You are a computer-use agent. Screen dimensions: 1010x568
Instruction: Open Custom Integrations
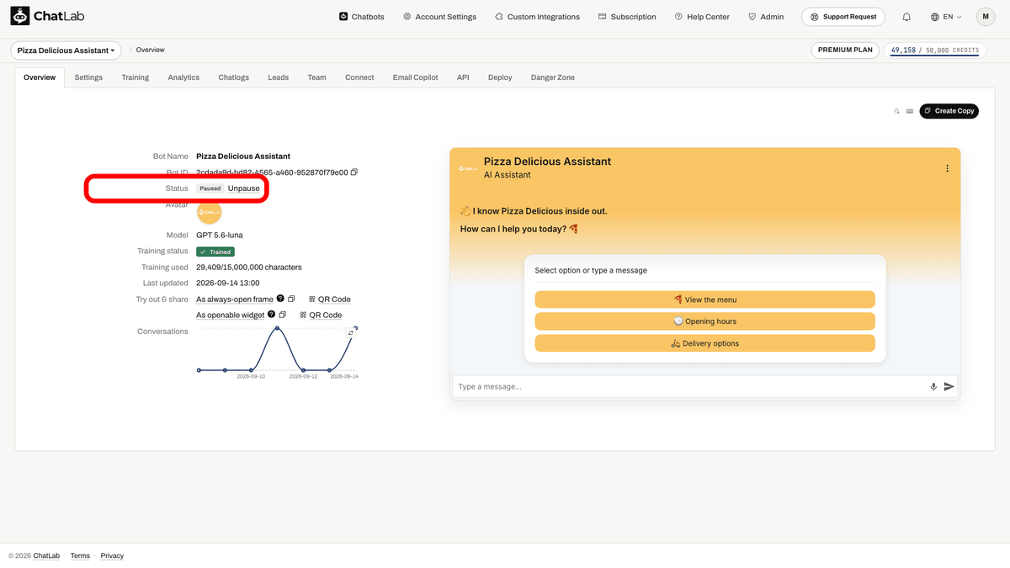(537, 17)
